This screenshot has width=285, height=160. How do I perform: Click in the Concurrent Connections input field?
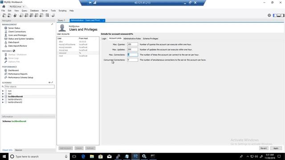tap(133, 60)
